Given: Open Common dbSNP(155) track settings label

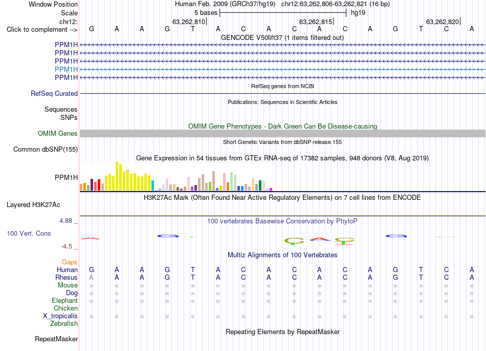Looking at the screenshot, I should click(x=46, y=149).
